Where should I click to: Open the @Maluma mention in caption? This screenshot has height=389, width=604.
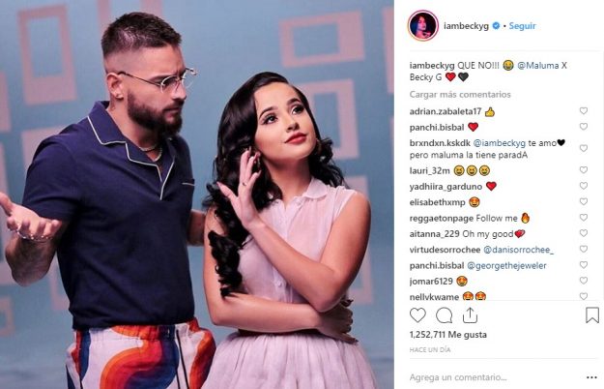click(537, 66)
